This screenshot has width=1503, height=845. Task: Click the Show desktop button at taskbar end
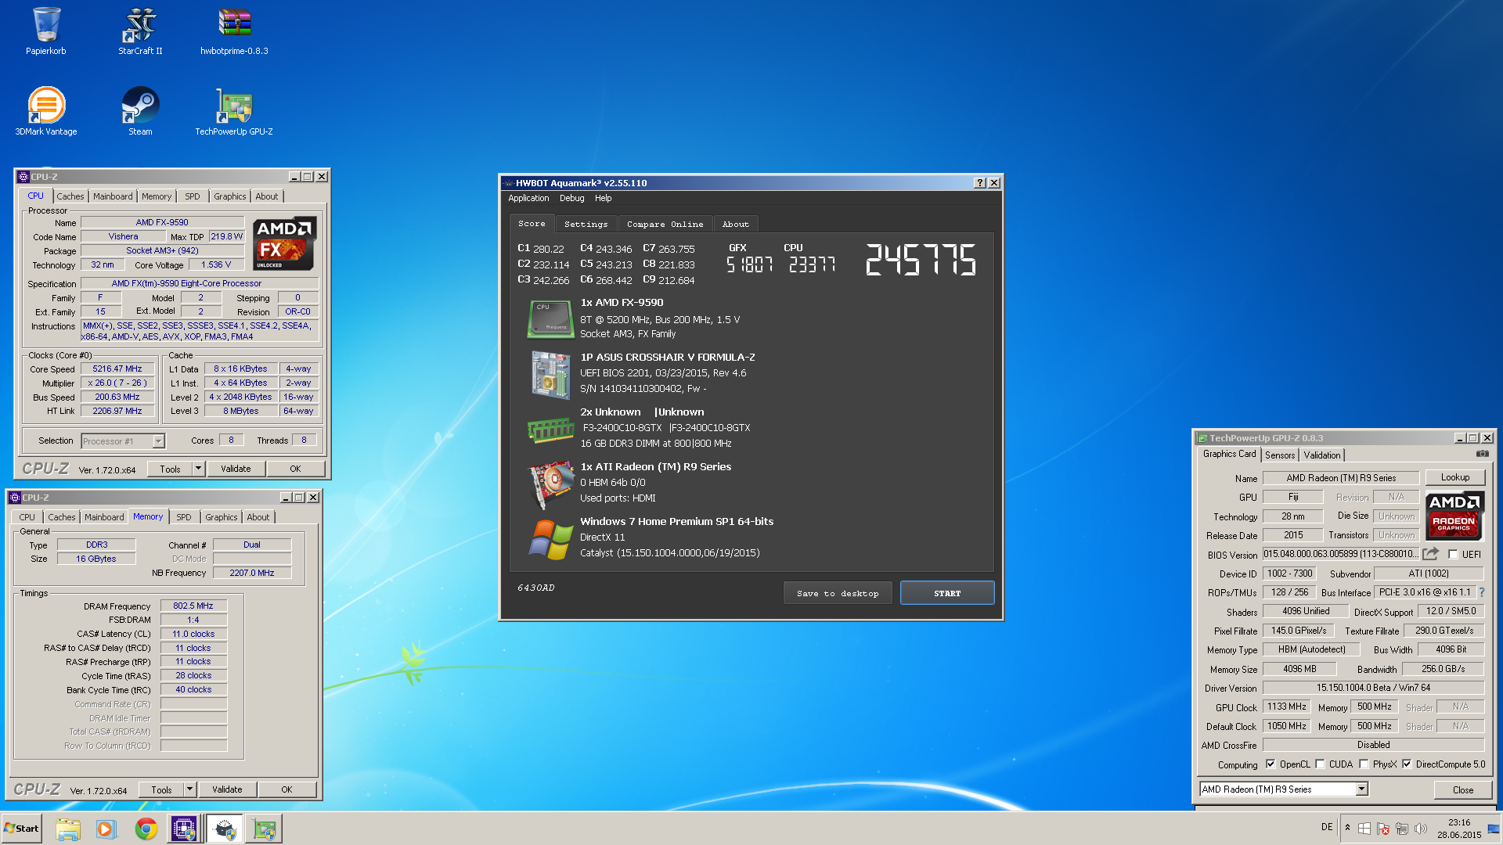1495,829
